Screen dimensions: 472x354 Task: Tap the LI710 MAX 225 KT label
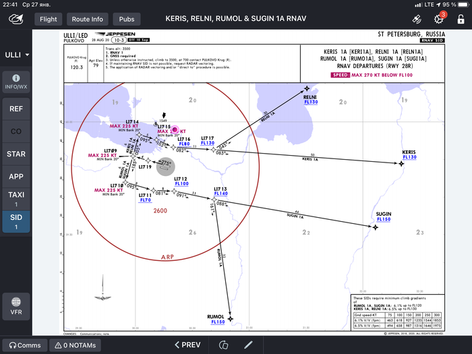pos(109,189)
